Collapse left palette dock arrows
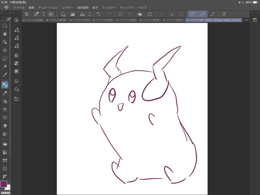Image resolution: width=260 pixels, height=195 pixels. (x=2, y=13)
